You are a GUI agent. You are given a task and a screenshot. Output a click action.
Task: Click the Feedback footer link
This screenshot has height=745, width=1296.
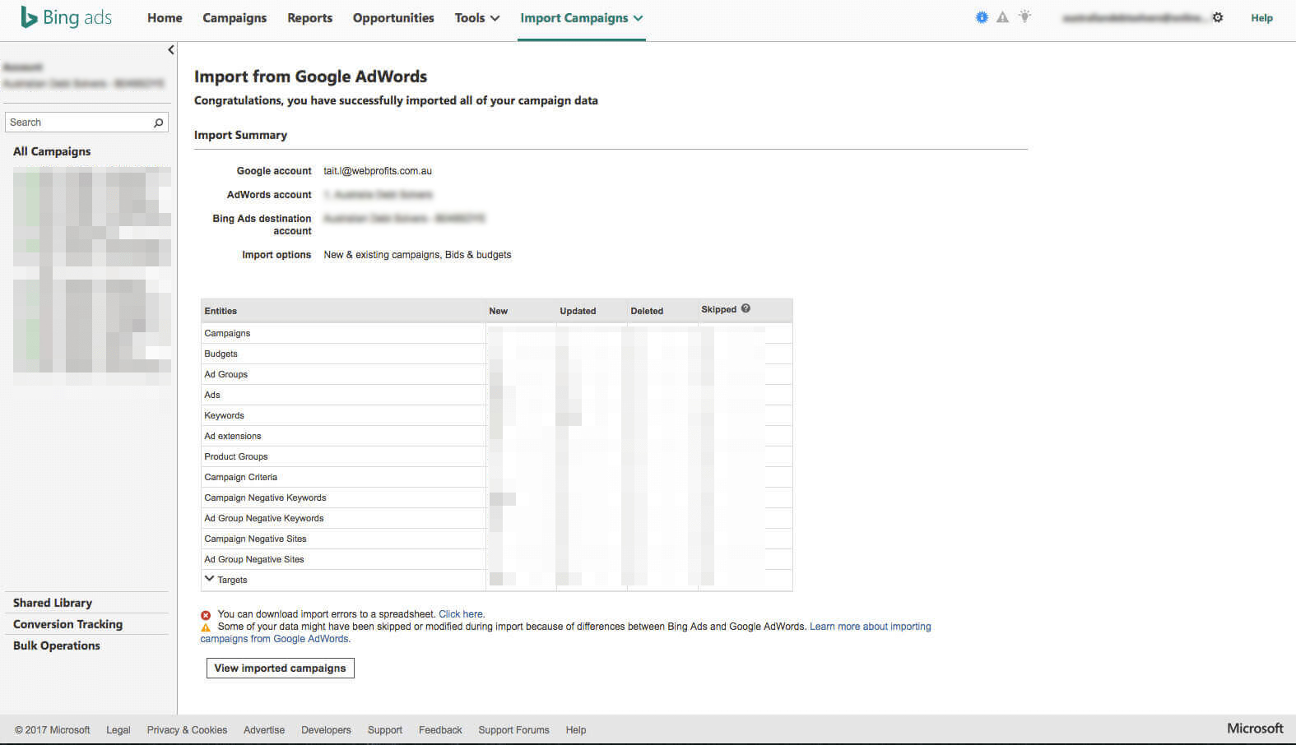440,730
